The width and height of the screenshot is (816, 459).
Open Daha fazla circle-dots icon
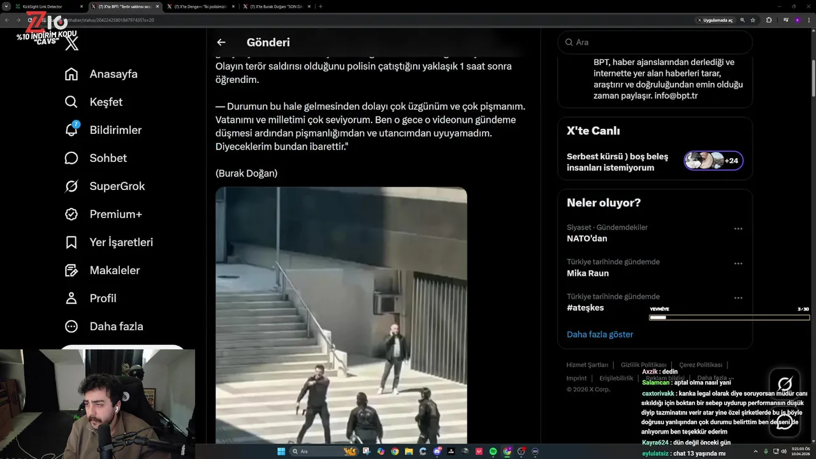[x=71, y=326]
